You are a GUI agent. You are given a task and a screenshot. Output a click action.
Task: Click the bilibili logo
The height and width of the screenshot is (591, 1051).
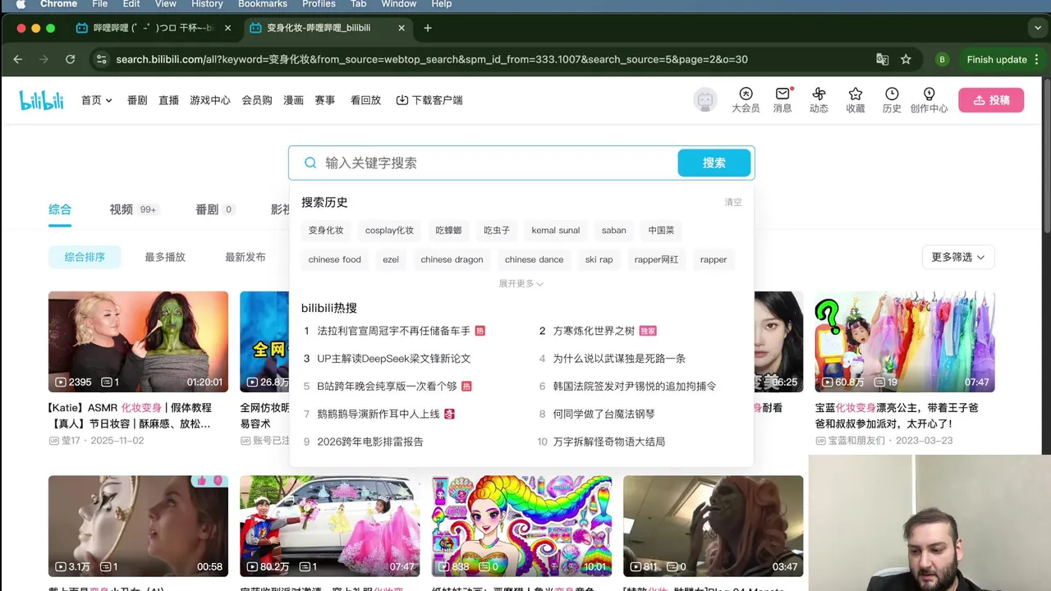click(41, 100)
